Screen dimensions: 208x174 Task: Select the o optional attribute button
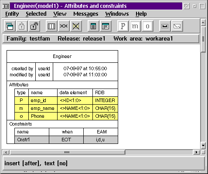147,26
